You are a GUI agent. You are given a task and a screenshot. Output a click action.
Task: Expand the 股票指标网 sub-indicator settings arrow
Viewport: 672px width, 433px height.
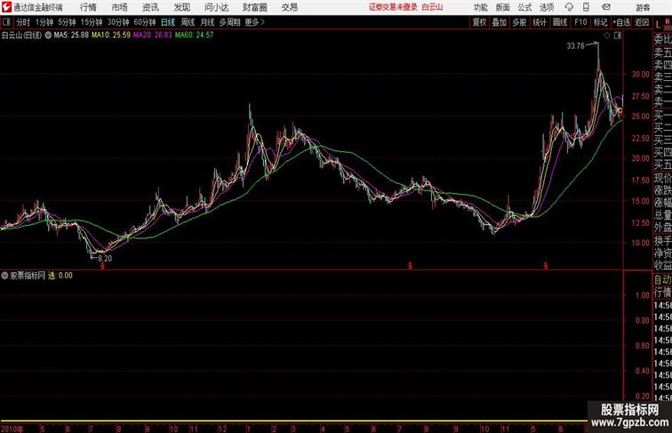(x=4, y=276)
